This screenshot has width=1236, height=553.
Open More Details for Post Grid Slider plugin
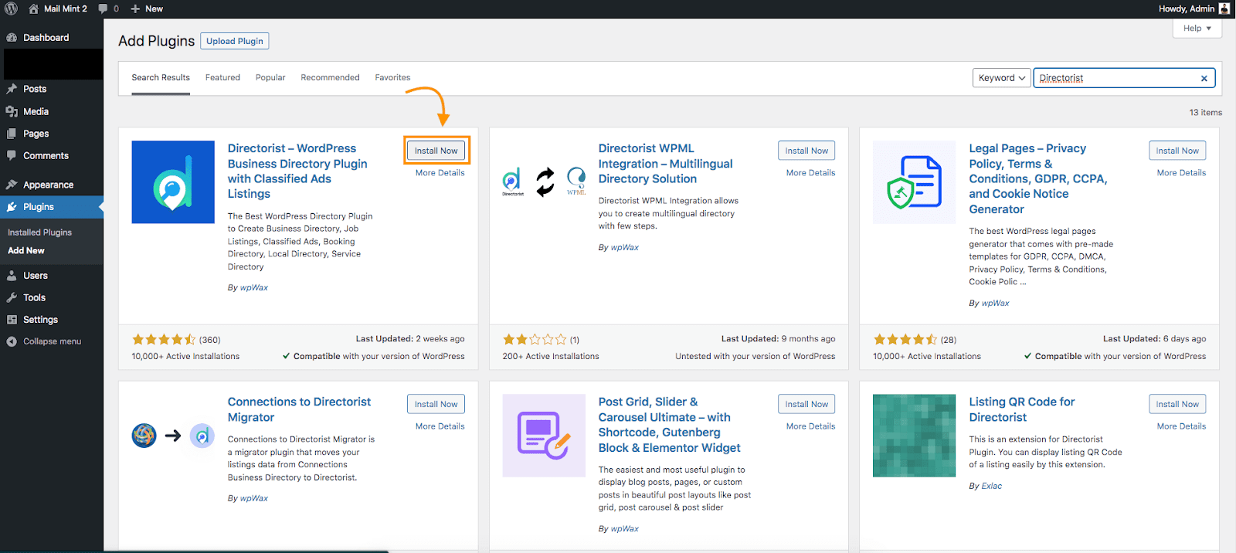[x=810, y=426]
